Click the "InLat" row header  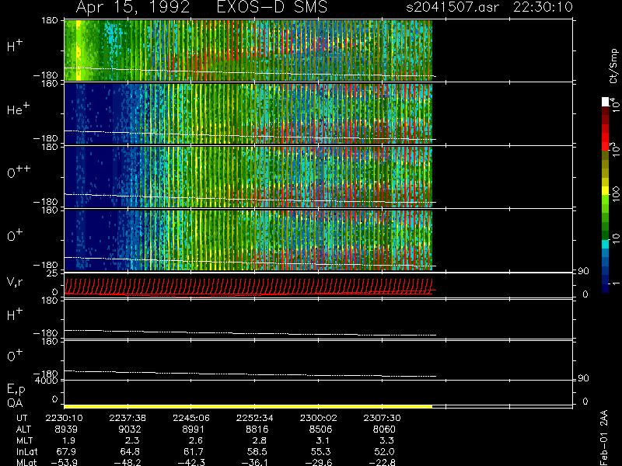(26, 451)
